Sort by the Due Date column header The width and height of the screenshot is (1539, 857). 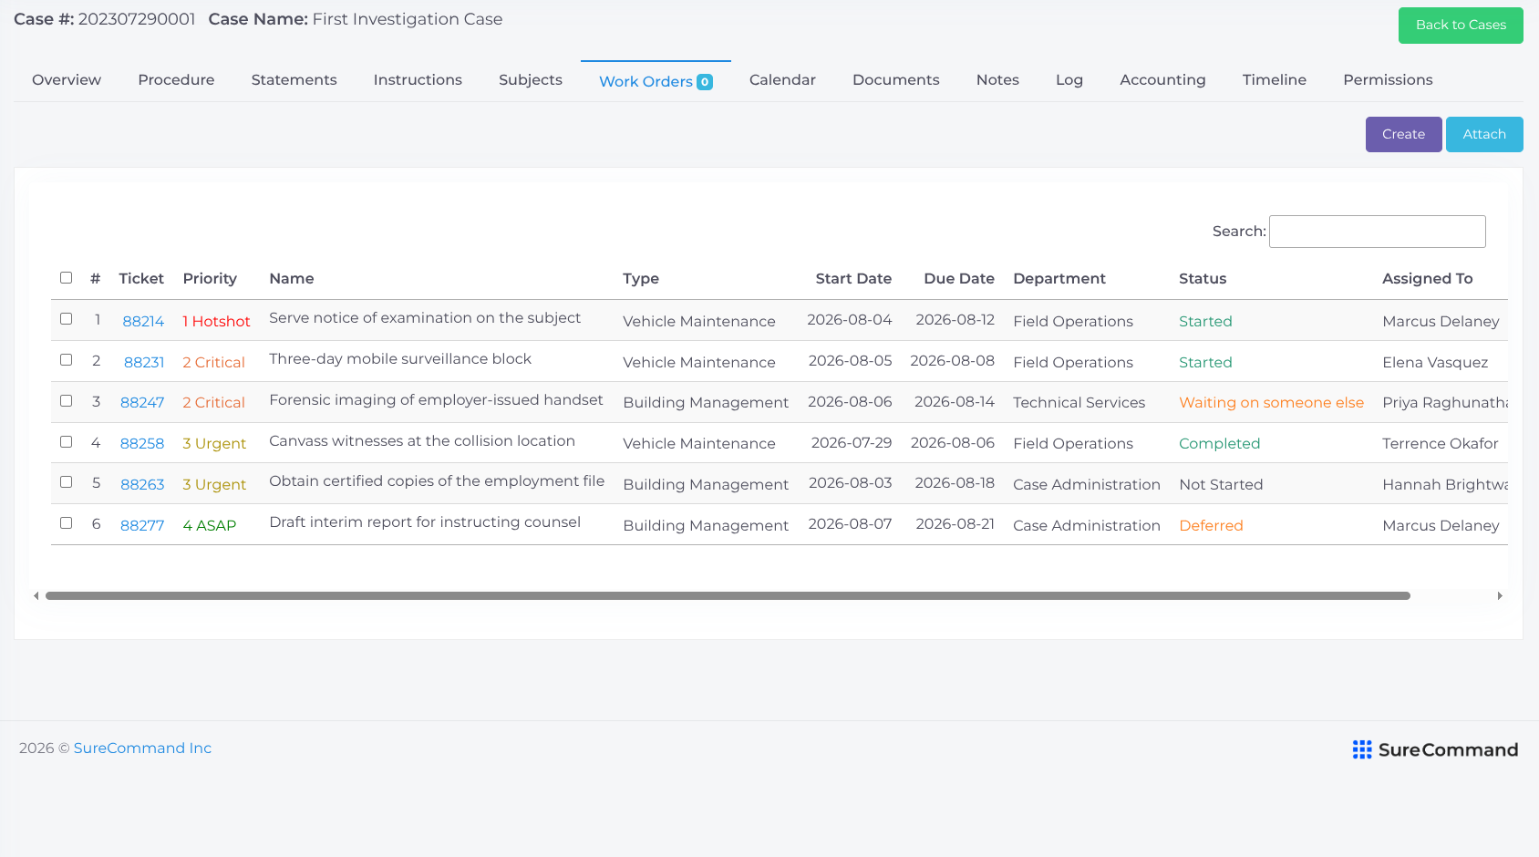pyautogui.click(x=958, y=279)
